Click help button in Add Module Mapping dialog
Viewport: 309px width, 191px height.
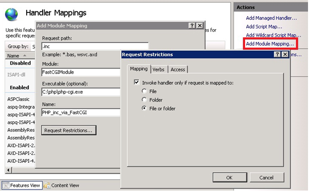point(192,26)
